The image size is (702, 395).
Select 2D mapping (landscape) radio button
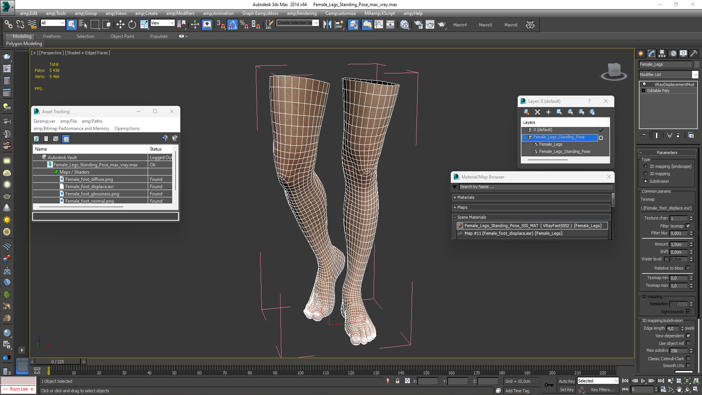coord(645,166)
